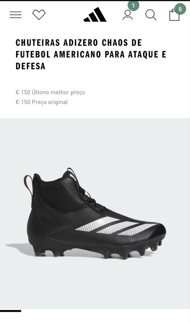Tap the green bag count badge showing 0
Image resolution: width=190 pixels, height=323 pixels.
[x=180, y=9]
